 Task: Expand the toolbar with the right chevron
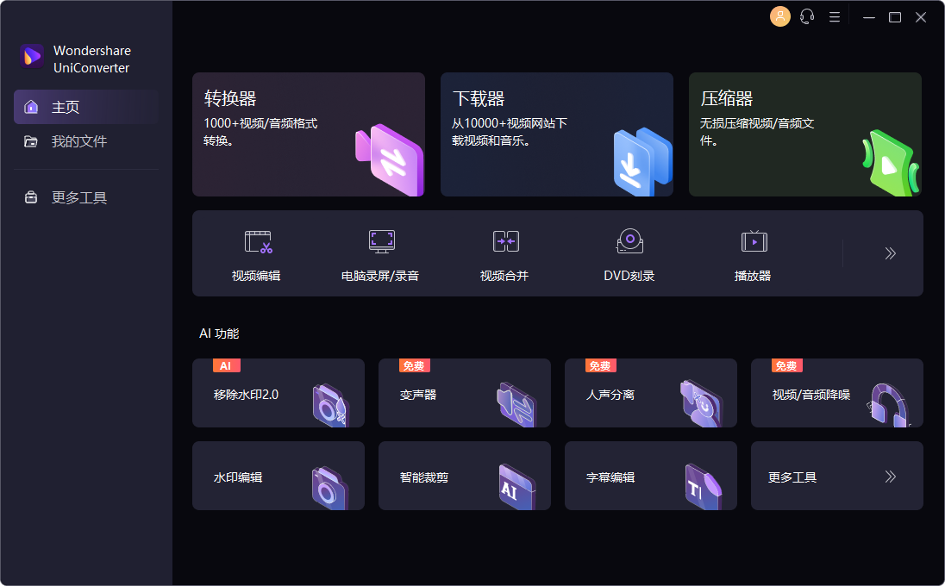pos(889,252)
